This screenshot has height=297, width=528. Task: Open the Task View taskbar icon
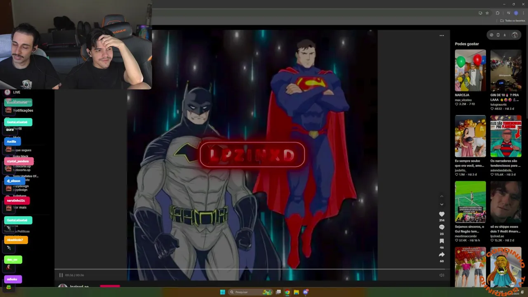click(278, 292)
